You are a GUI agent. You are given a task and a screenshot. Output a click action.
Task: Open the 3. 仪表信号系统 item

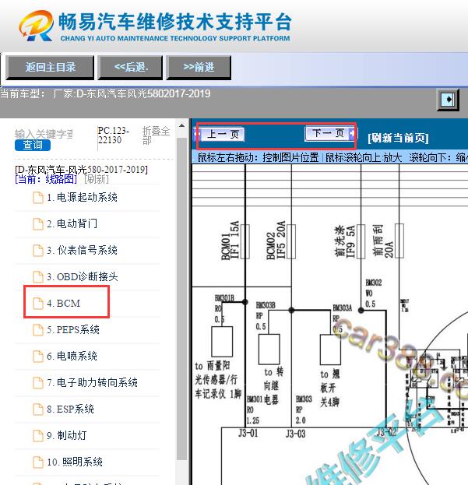(x=82, y=250)
